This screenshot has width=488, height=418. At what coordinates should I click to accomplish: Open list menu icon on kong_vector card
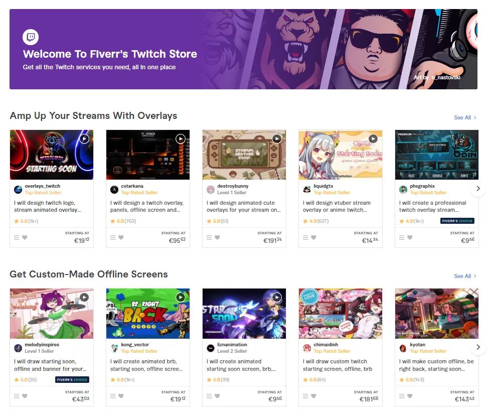click(113, 396)
